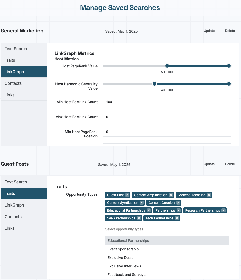The image size is (241, 280).
Task: Click the Saved date for General Marketing
Action: click(121, 31)
